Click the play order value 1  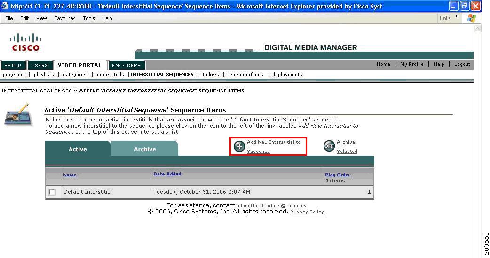click(369, 192)
